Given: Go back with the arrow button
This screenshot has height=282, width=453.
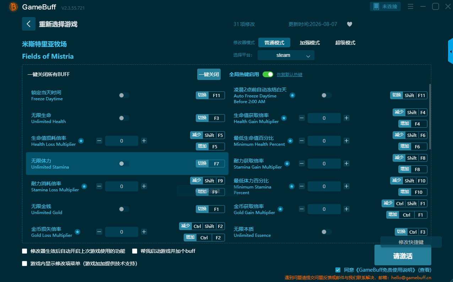Looking at the screenshot, I should coord(29,24).
